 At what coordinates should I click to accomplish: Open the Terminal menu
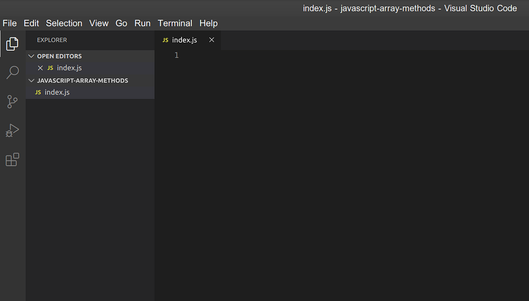(175, 23)
